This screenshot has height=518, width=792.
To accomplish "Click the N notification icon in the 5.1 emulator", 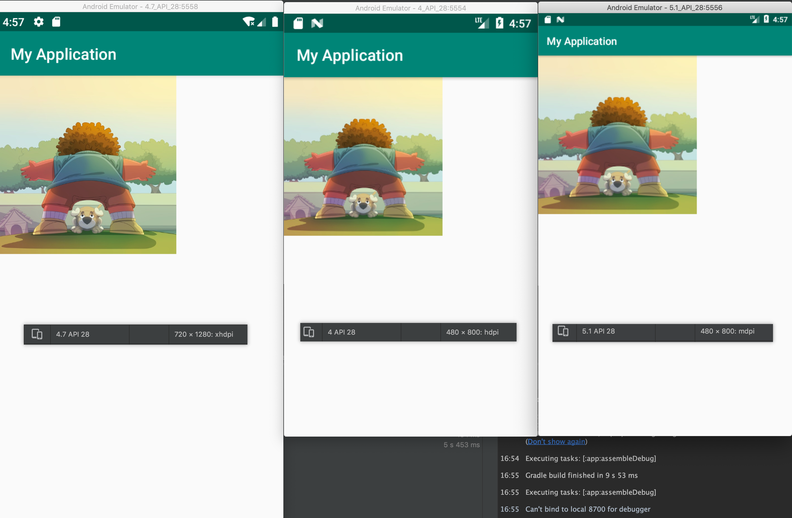I will point(560,20).
